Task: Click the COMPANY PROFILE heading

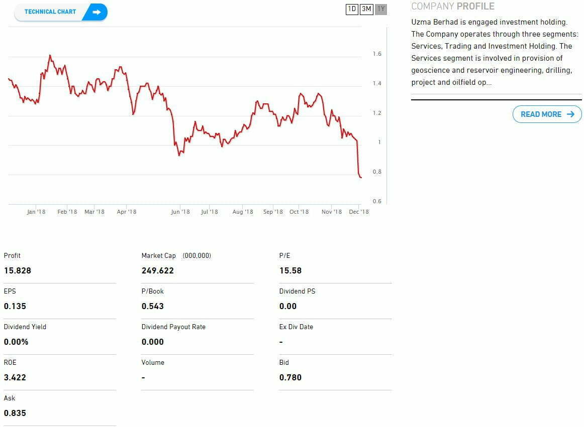Action: 452,7
